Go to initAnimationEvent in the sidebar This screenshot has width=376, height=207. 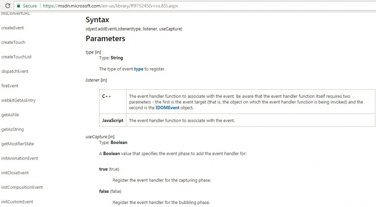20,158
